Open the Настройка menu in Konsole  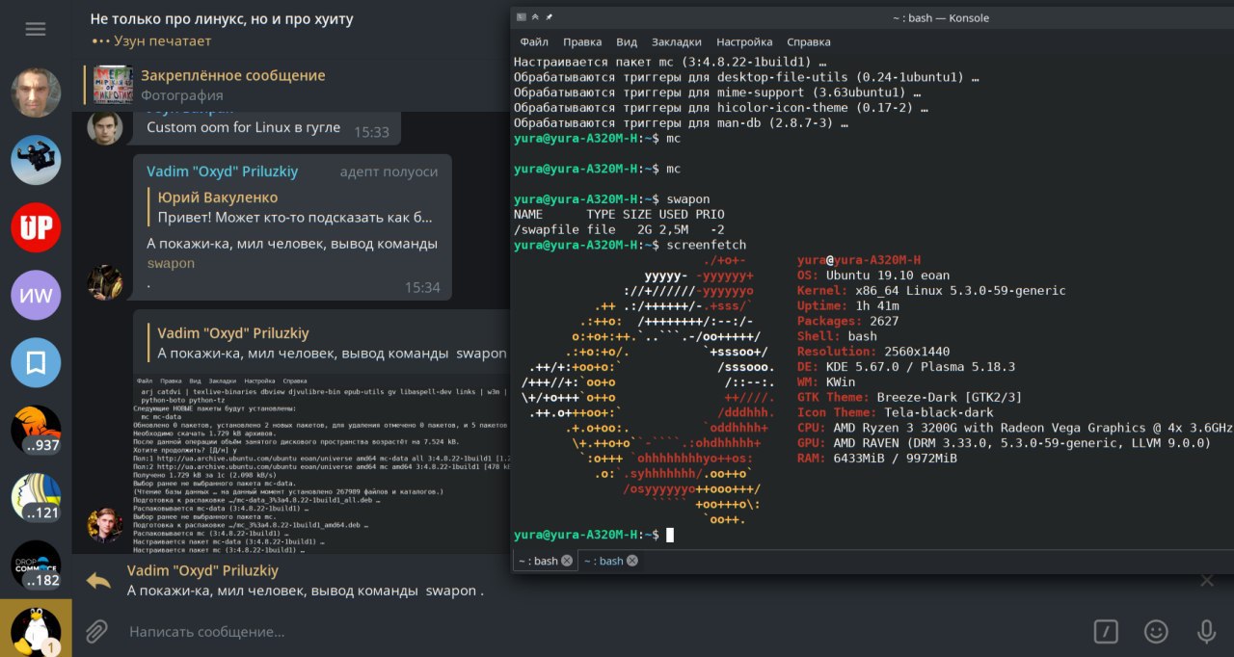point(744,42)
